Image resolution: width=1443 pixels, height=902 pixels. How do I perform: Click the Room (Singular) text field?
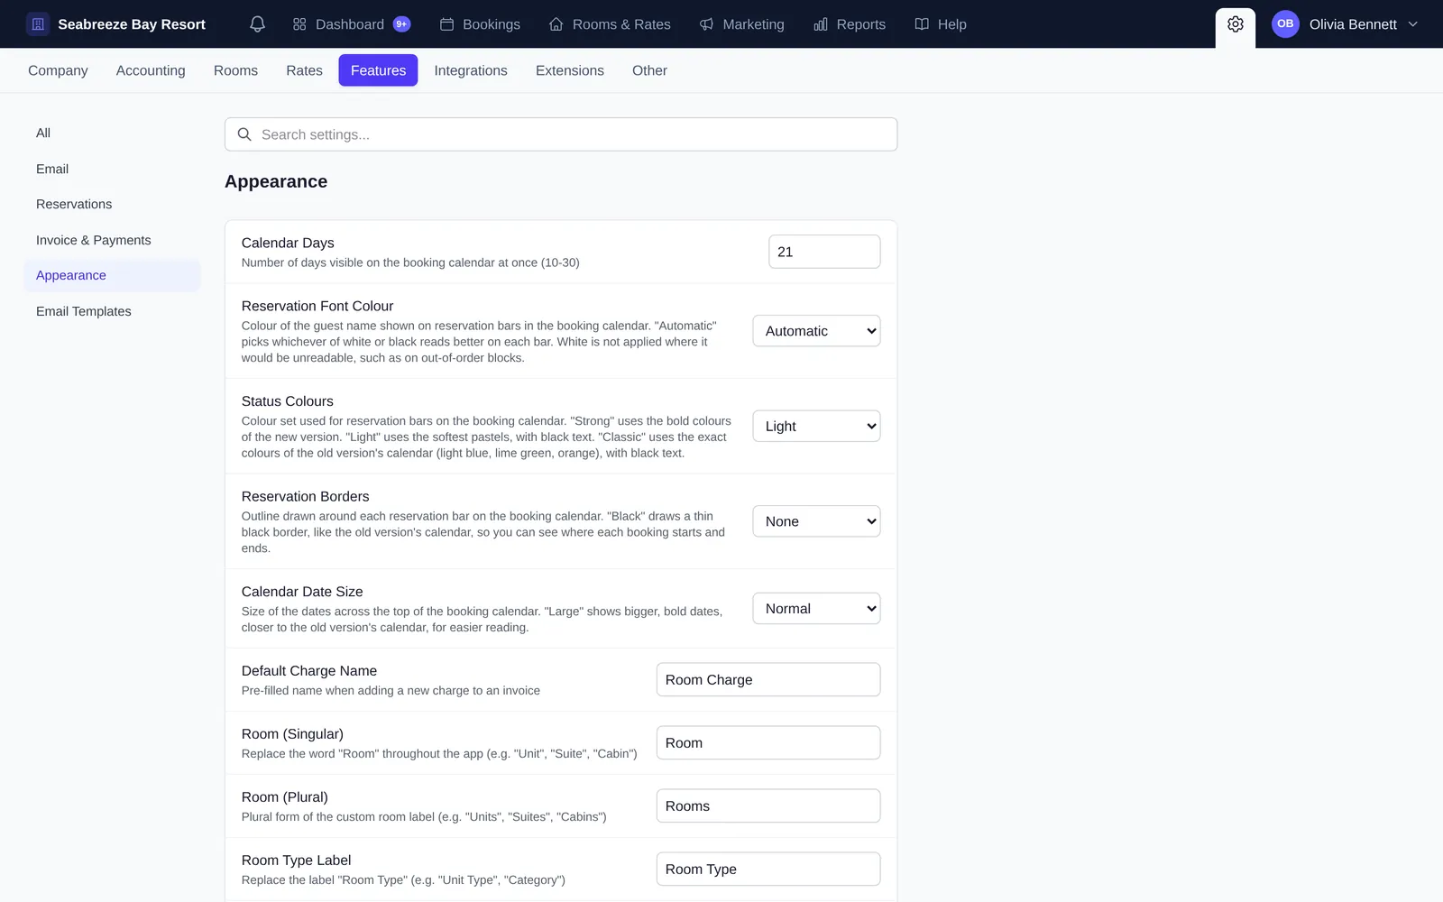tap(768, 743)
